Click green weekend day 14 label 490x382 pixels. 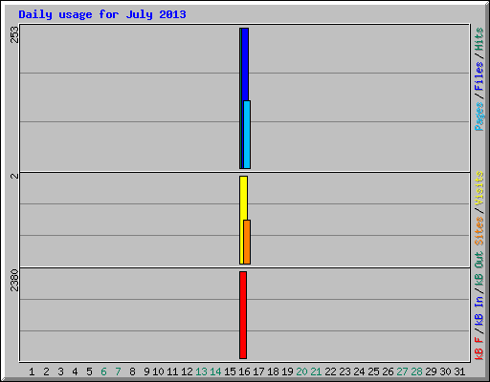coord(215,371)
